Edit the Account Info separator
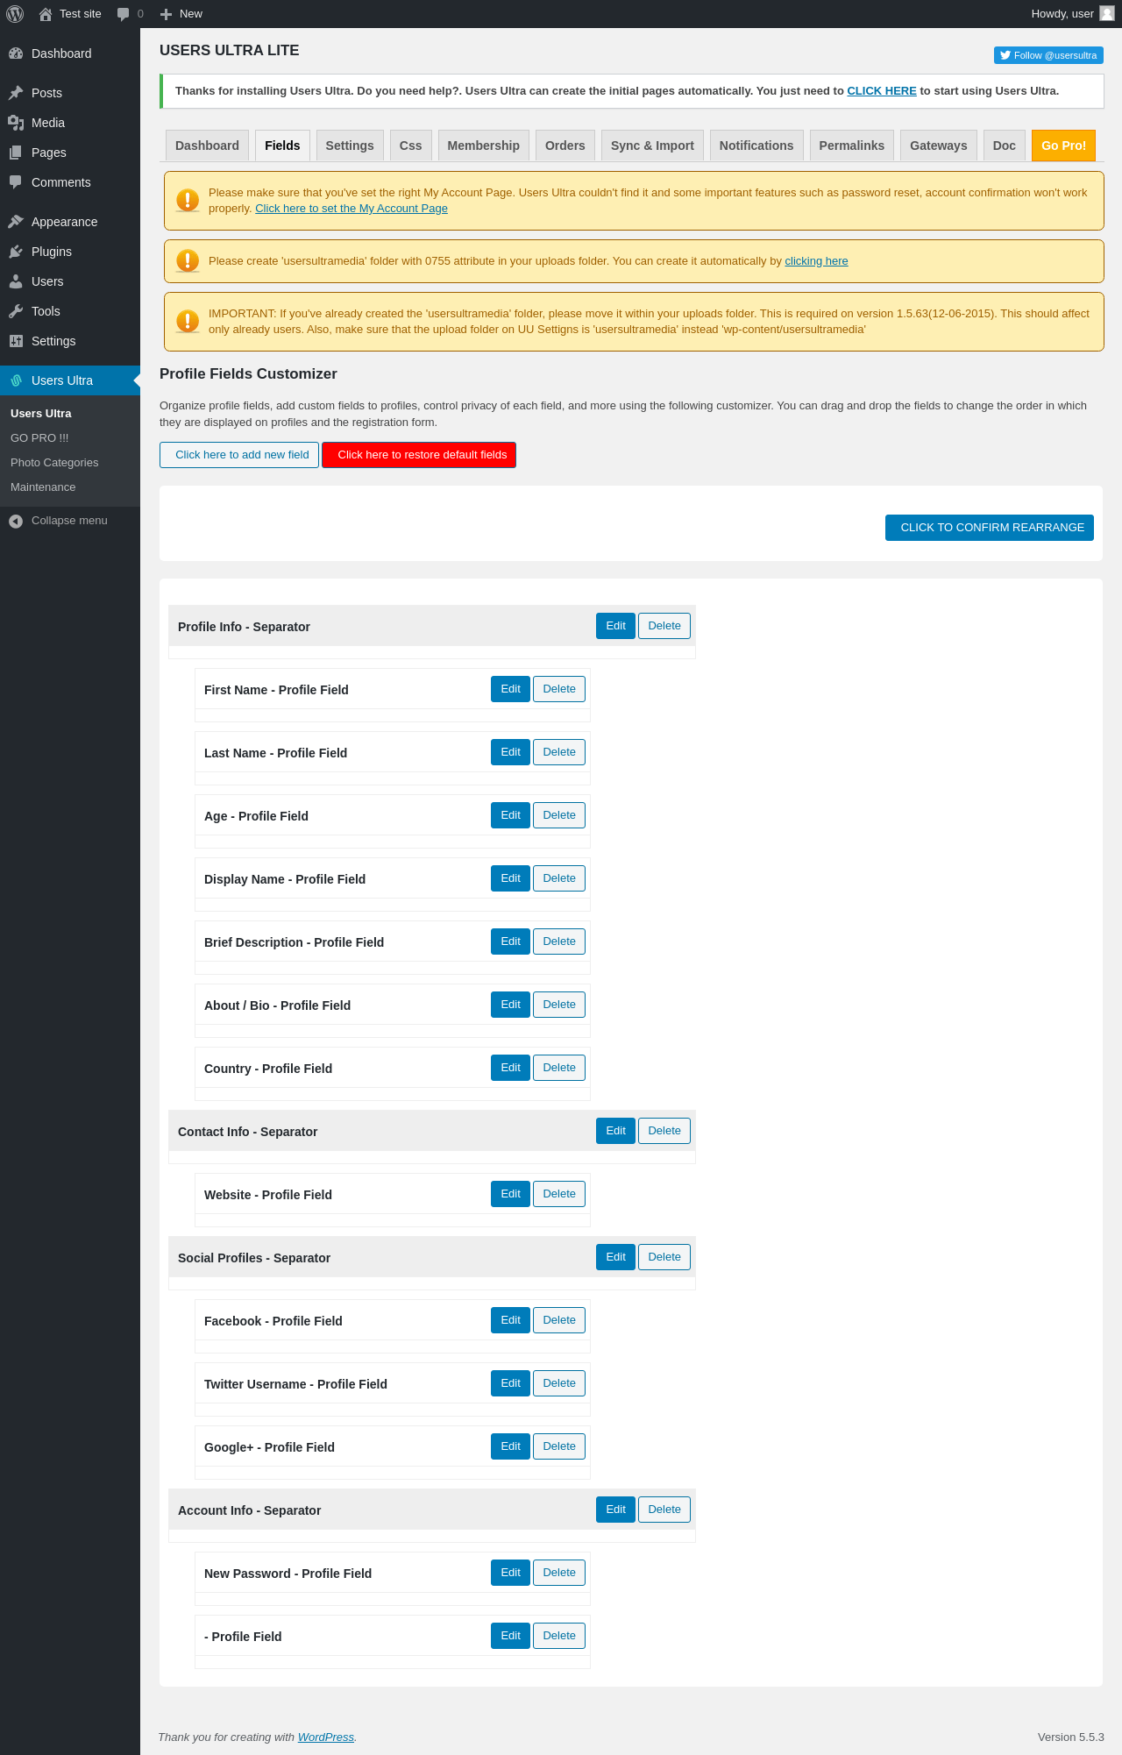Image resolution: width=1122 pixels, height=1755 pixels. (615, 1510)
